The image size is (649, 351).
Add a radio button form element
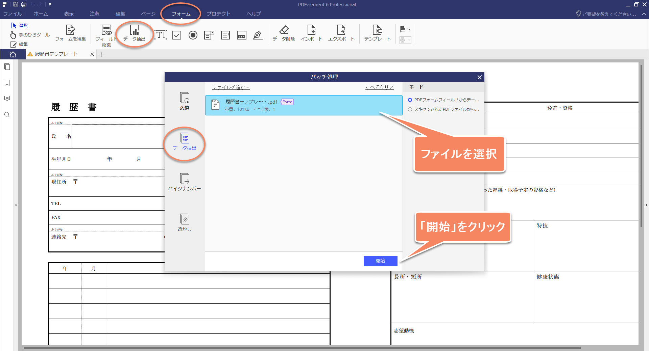193,35
